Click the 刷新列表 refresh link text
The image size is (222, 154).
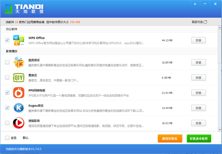pyautogui.click(x=197, y=22)
